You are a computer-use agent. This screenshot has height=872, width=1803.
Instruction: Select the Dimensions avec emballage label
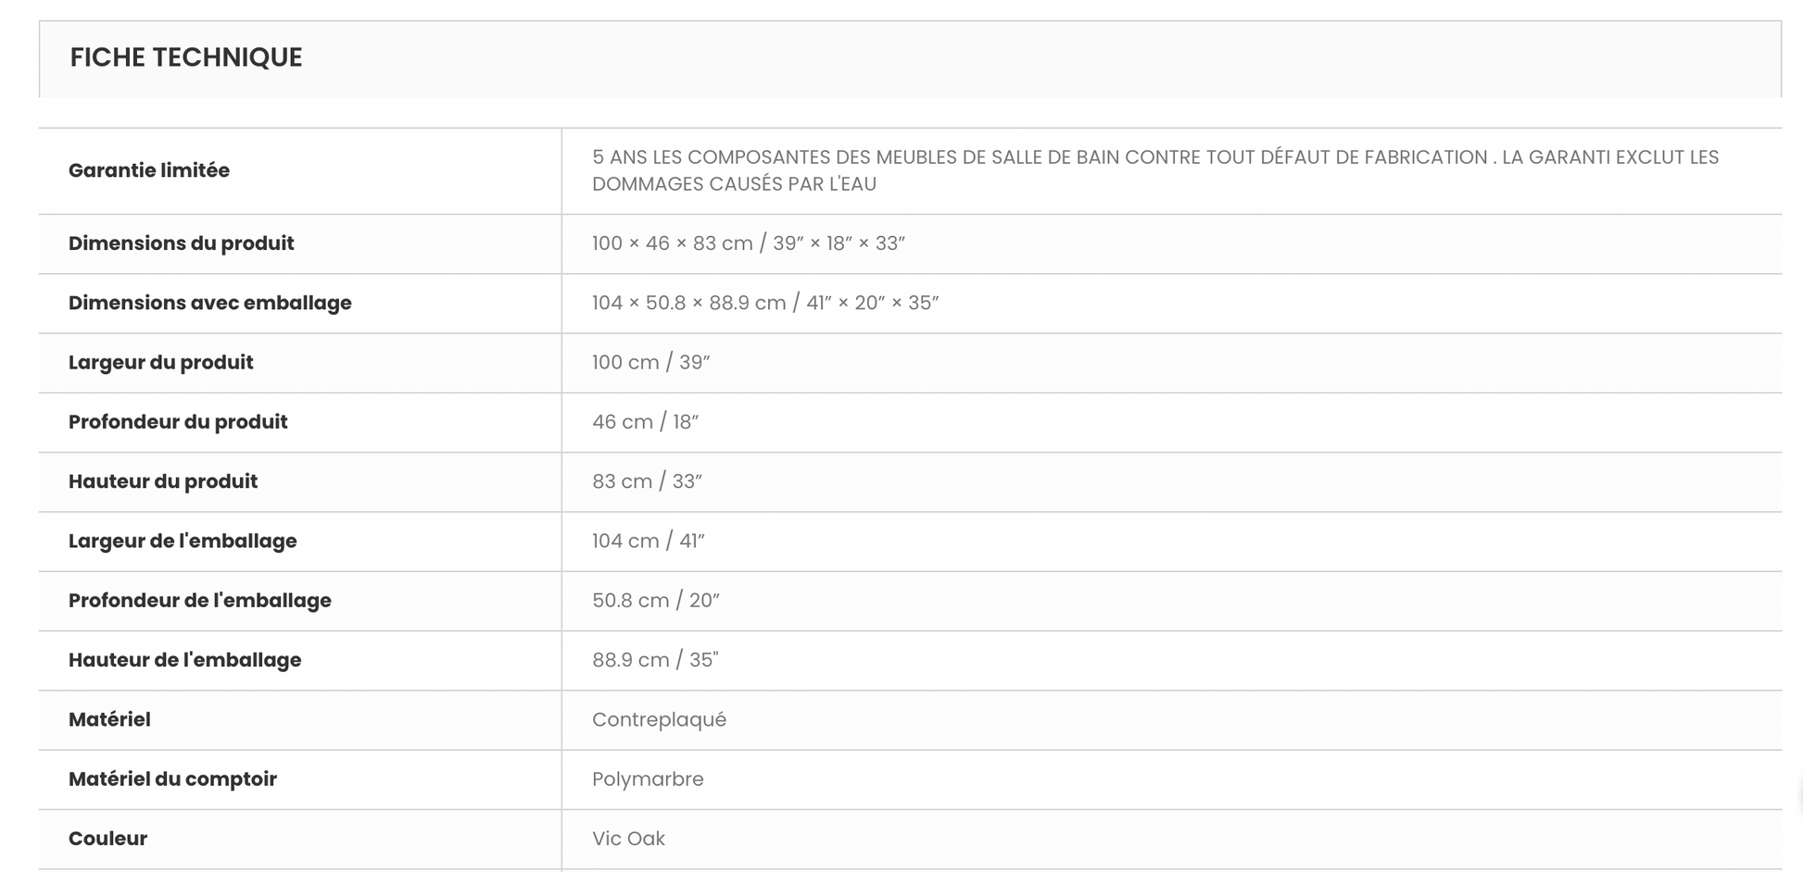point(210,303)
